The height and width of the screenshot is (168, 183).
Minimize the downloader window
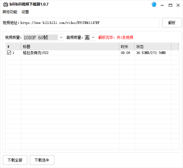click(162, 5)
